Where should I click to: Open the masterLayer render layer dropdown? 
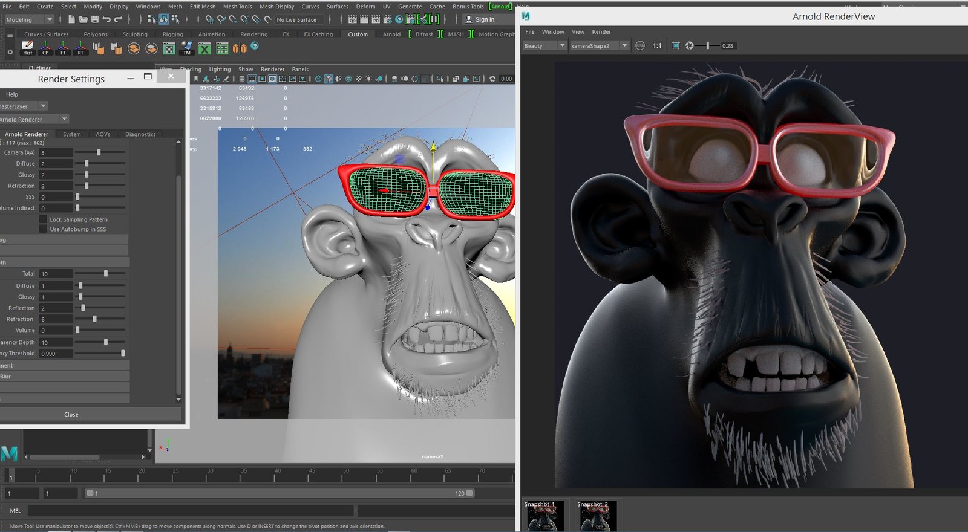pos(23,106)
